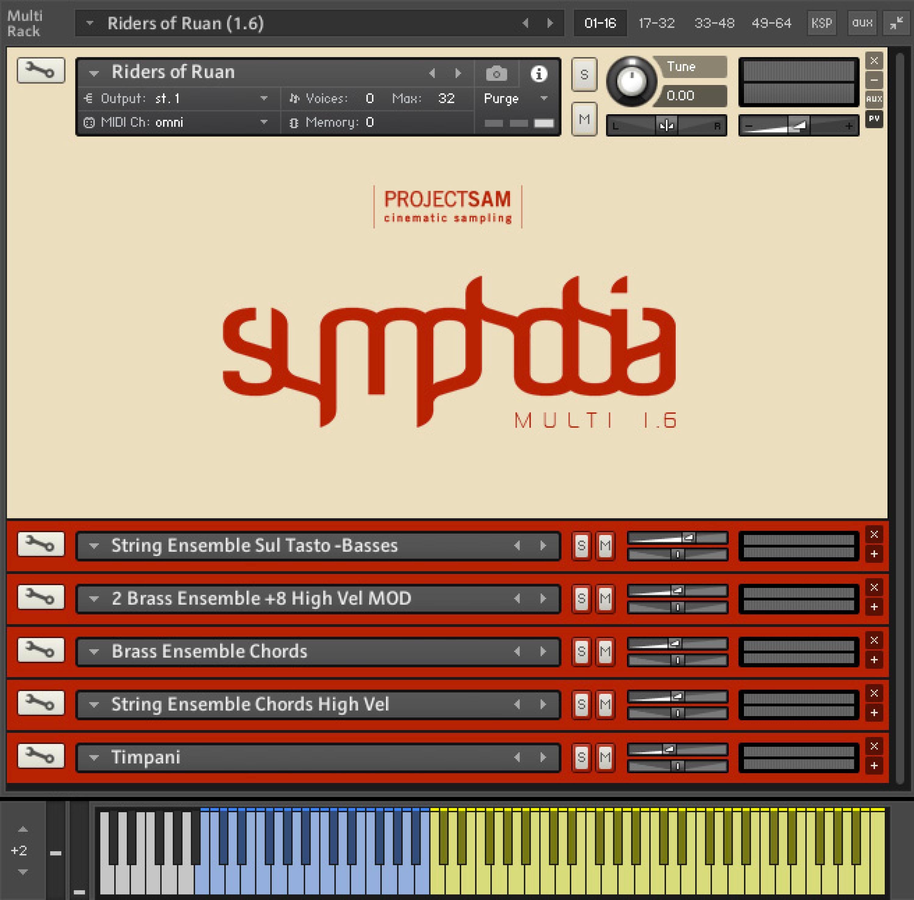Click the aux sends button in the header
Viewport: 914px width, 900px height.
[862, 23]
